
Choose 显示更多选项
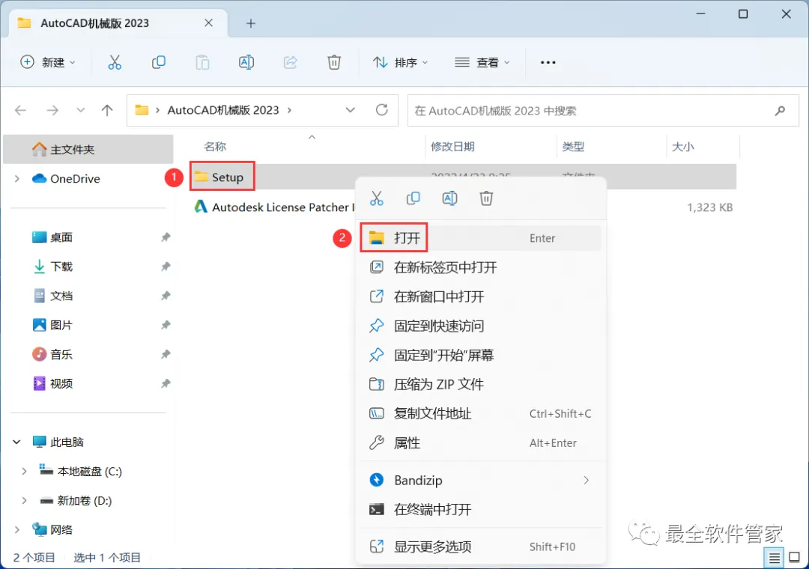(480, 547)
